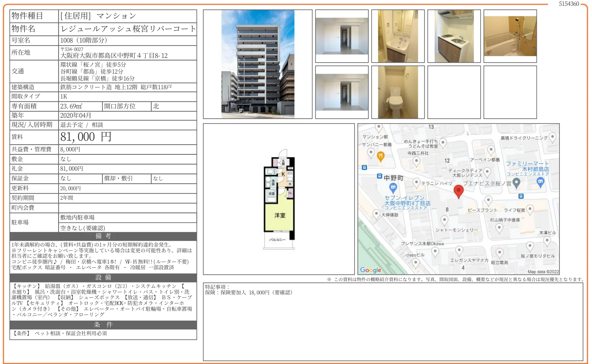Click the 中野町 bus stop icon
Viewport: 592px width, 364px height.
click(x=380, y=176)
